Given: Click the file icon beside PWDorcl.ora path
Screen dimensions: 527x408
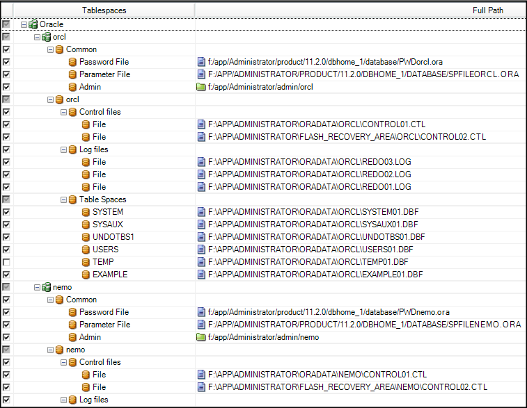Looking at the screenshot, I should click(x=201, y=62).
